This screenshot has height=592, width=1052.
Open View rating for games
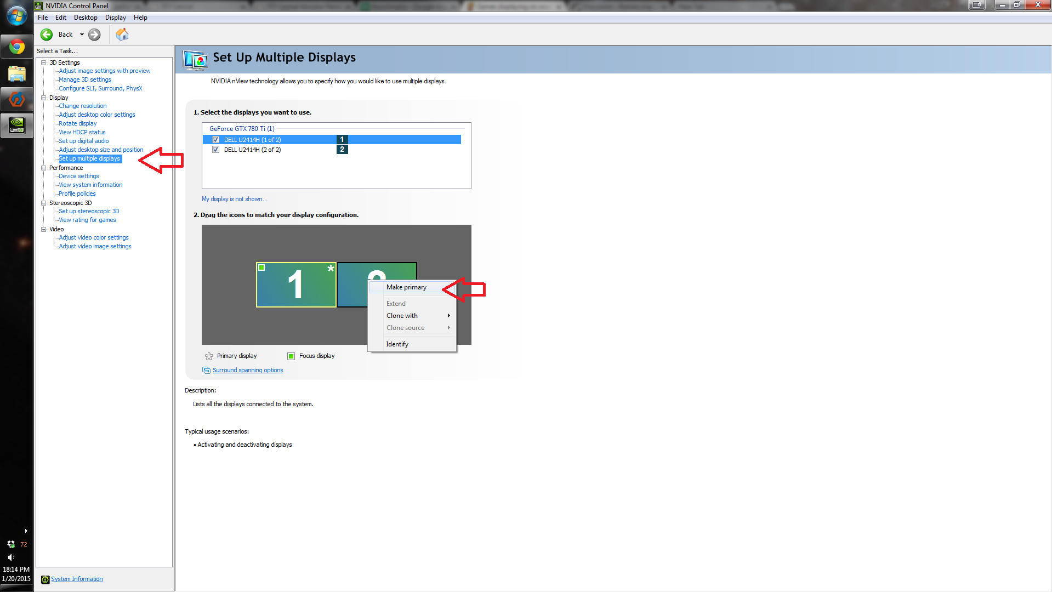point(87,220)
